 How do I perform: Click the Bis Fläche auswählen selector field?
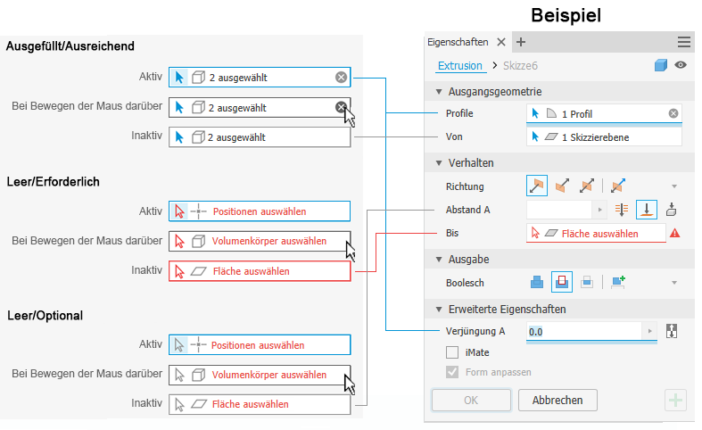pos(596,234)
